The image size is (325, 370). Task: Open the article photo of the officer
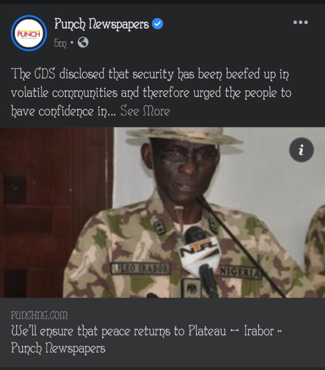click(162, 212)
